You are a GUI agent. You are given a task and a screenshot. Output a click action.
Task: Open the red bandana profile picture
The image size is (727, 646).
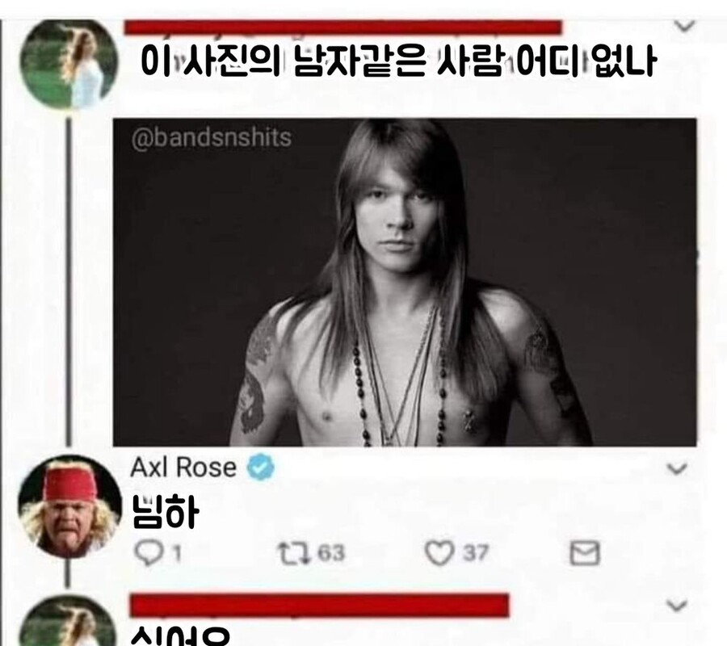point(69,506)
